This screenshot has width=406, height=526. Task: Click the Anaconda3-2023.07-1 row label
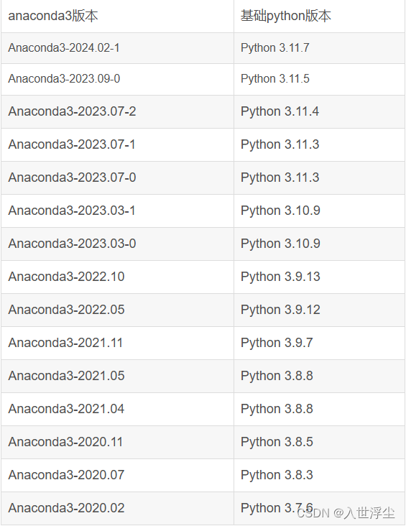pos(71,144)
